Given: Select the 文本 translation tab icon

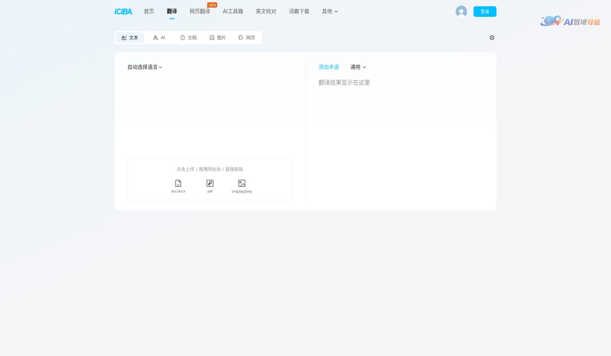Looking at the screenshot, I should [x=124, y=37].
